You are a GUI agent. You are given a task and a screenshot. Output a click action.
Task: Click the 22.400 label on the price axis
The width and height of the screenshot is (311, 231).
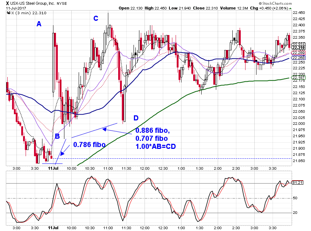coord(299,25)
